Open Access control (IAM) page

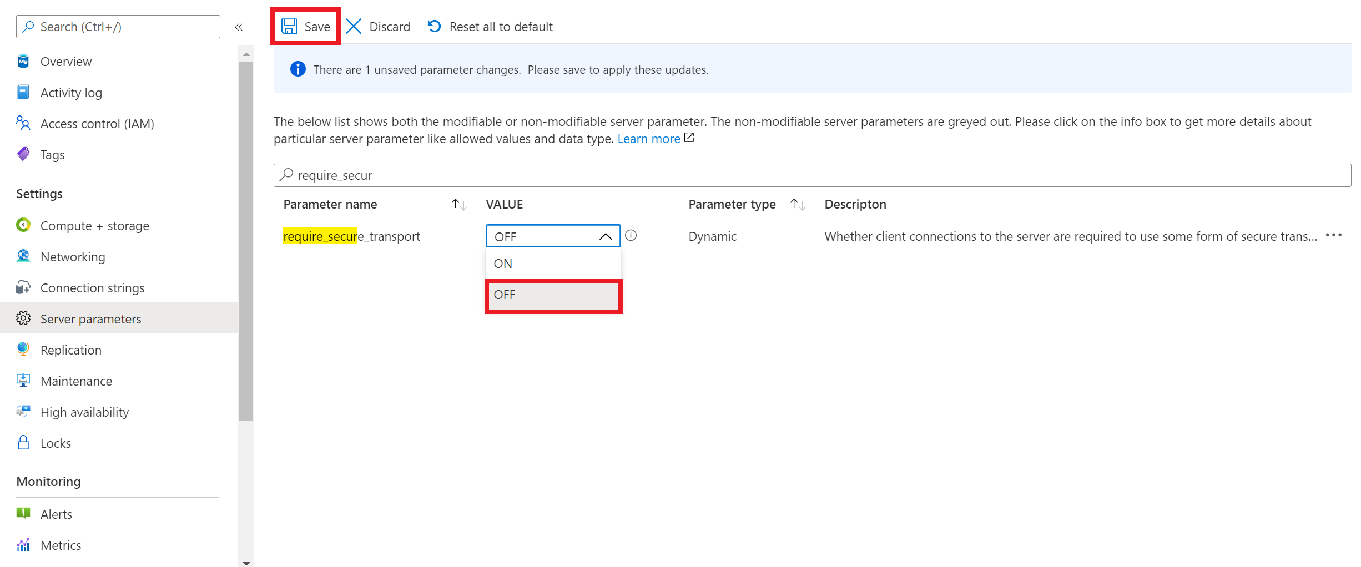pyautogui.click(x=97, y=124)
